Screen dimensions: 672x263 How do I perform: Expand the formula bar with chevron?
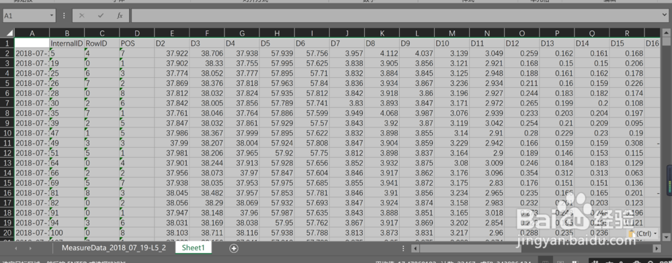point(665,15)
